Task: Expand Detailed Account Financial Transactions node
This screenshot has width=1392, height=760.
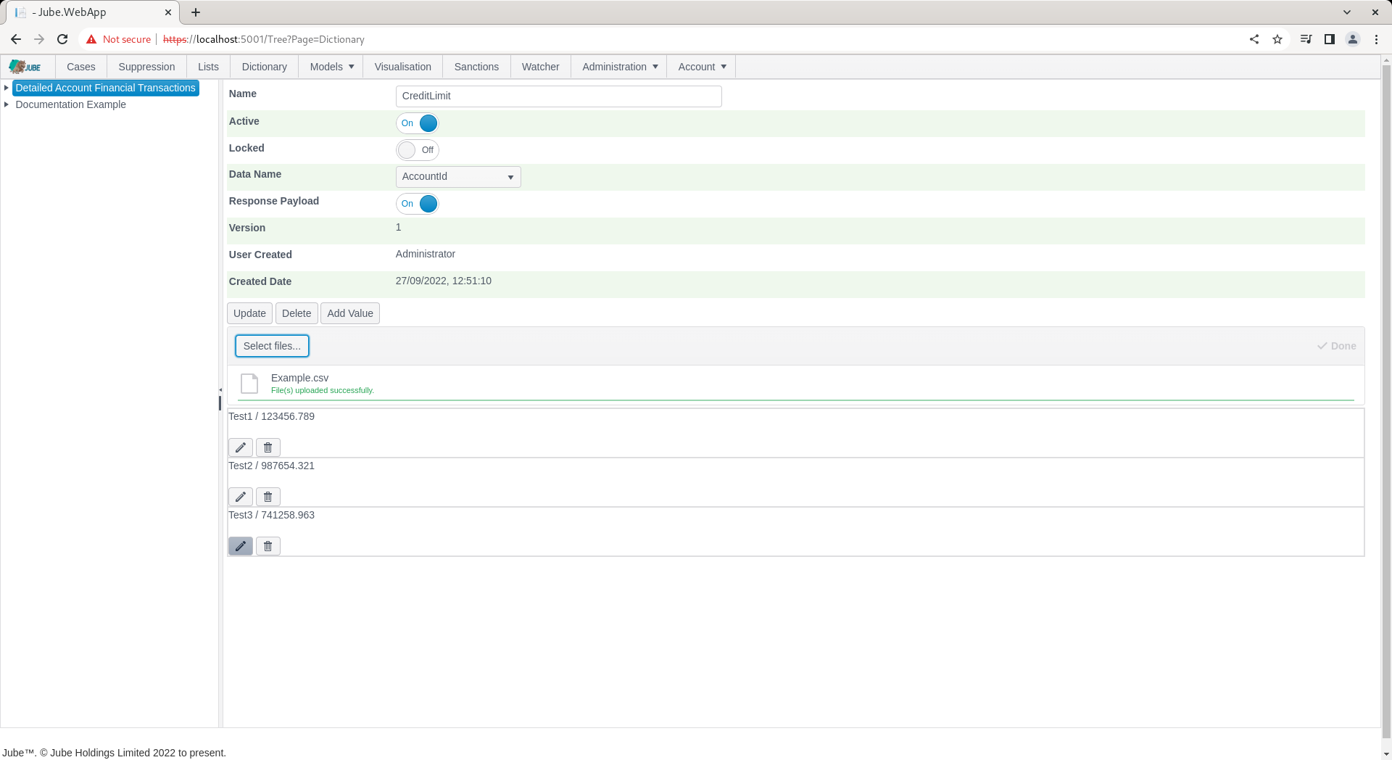Action: coord(7,88)
